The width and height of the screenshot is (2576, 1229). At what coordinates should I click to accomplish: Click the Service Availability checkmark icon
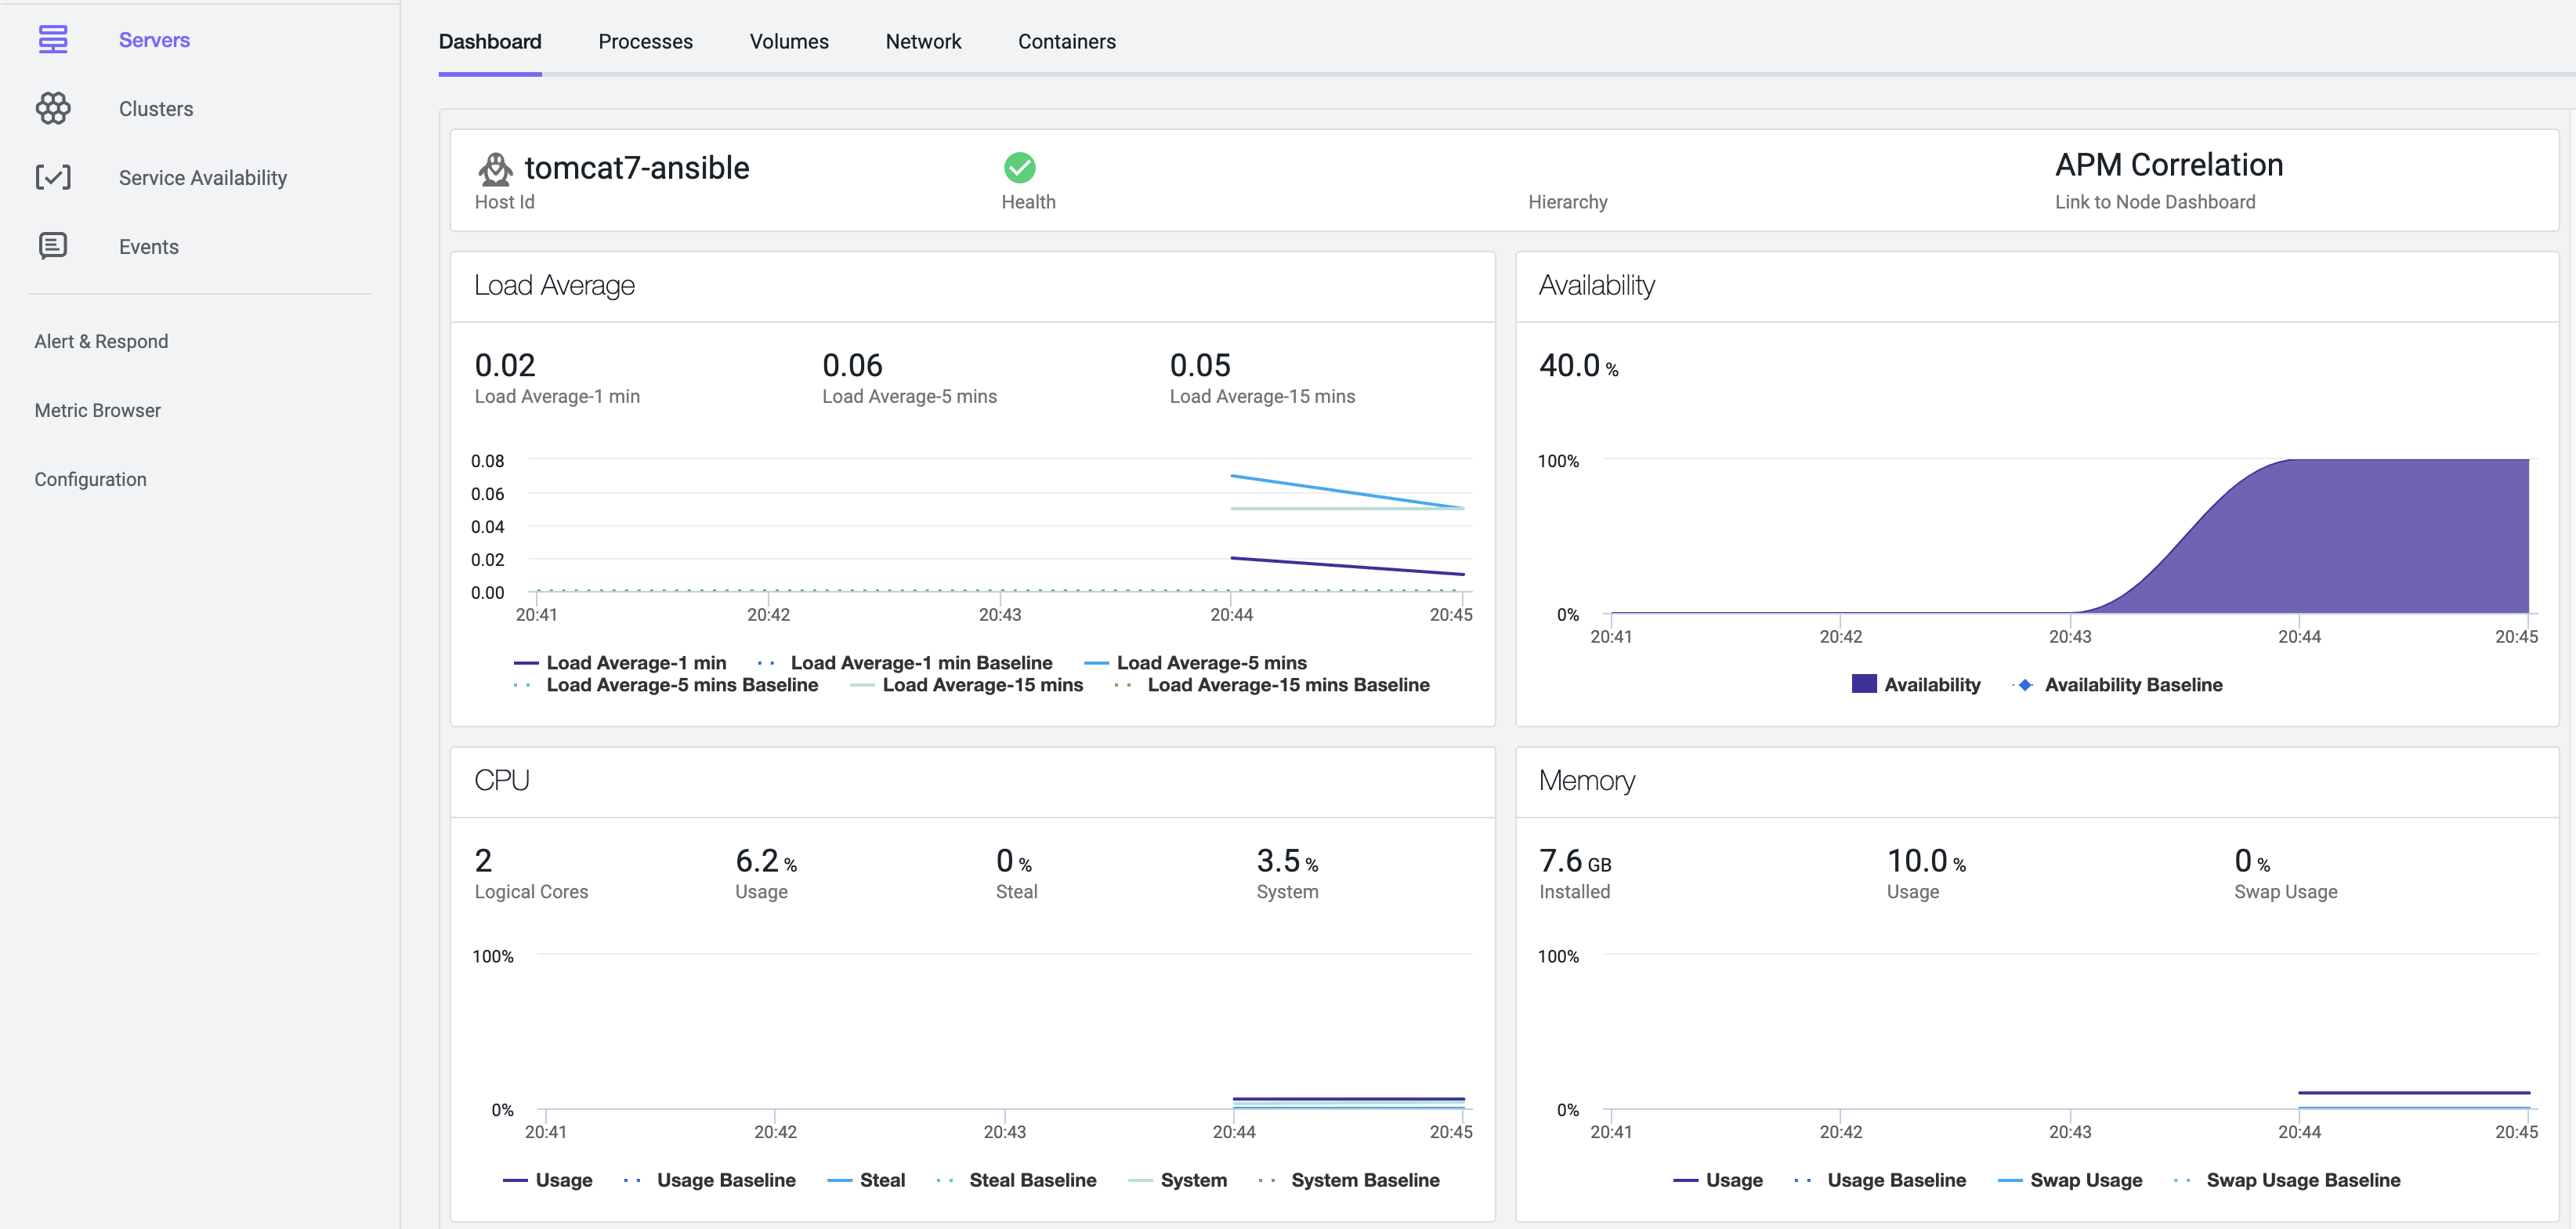coord(53,177)
